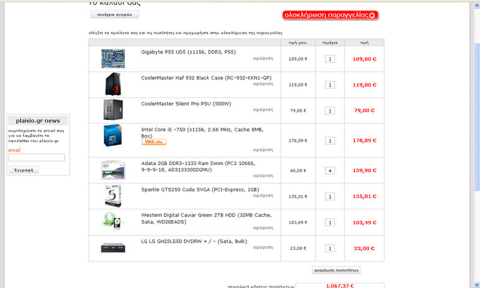Click the vertical page scrollbar thumb
The image size is (480, 288).
(476, 117)
